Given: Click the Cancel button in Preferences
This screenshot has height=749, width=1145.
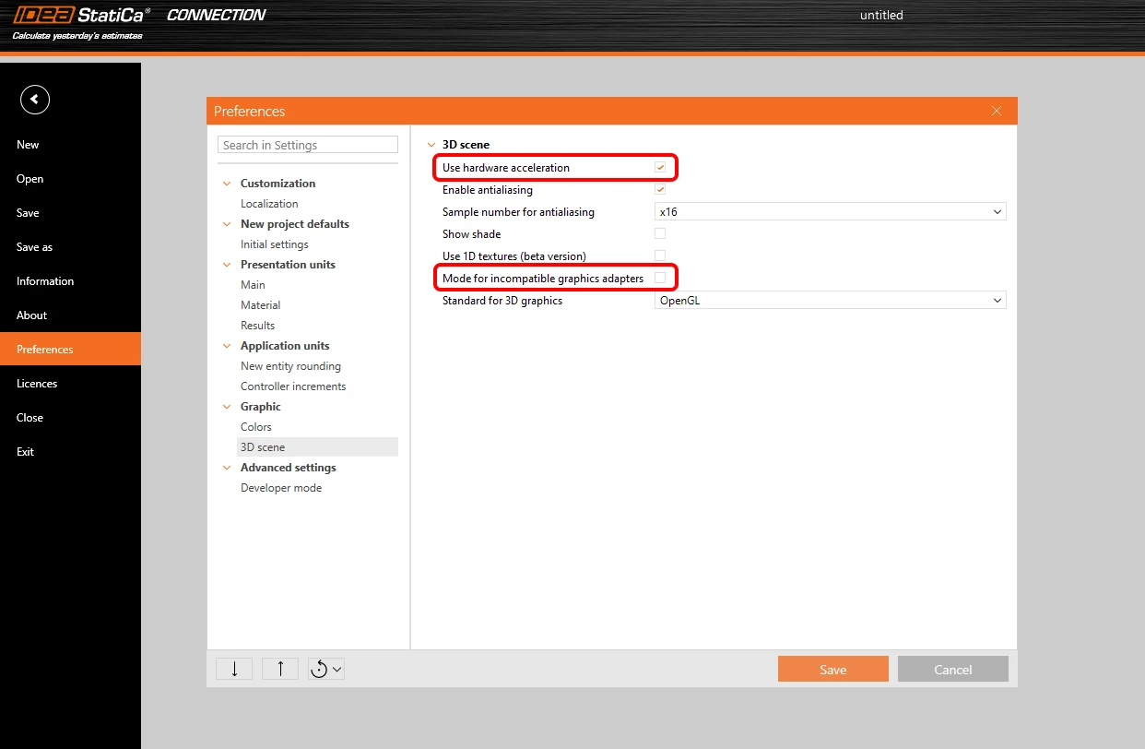Looking at the screenshot, I should click(953, 669).
